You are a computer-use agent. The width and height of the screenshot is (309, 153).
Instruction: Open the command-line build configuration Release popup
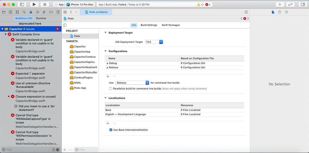[132, 83]
